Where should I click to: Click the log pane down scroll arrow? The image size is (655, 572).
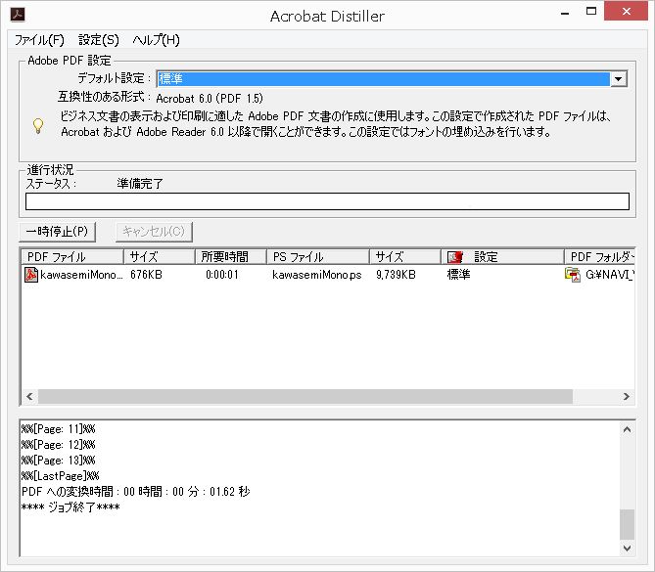point(627,549)
